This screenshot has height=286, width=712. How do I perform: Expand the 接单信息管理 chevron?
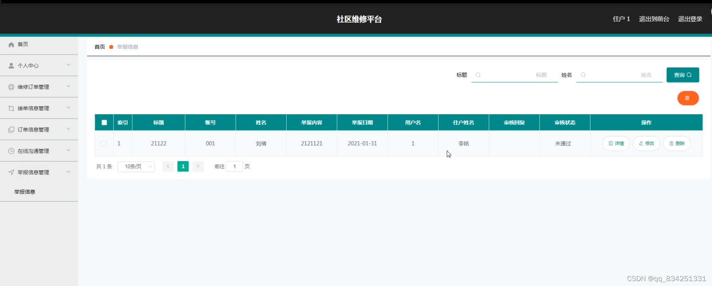point(68,108)
